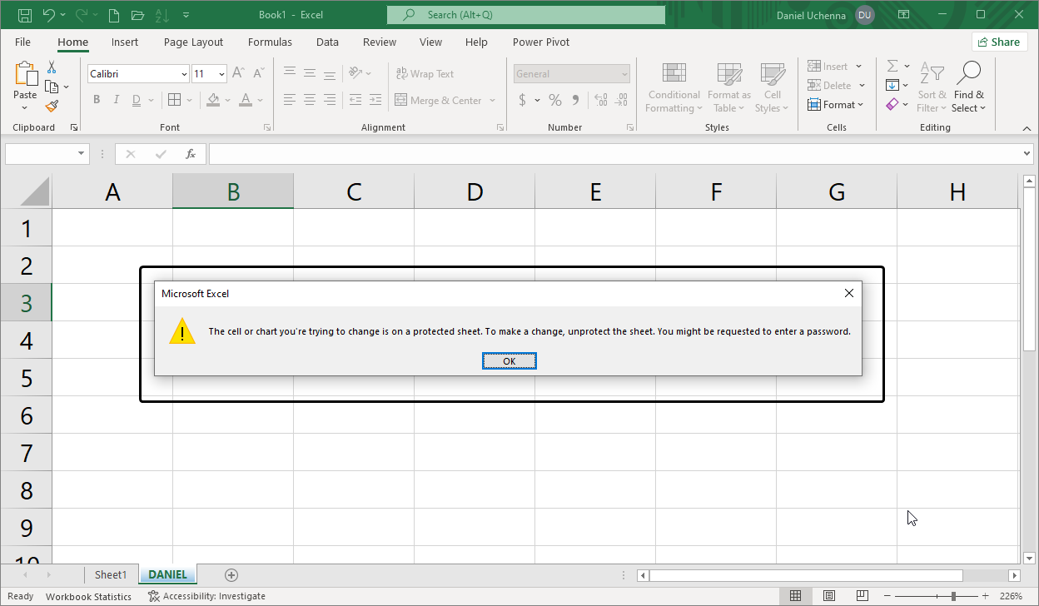Viewport: 1039px width, 606px height.
Task: Switch to the Sheet1 worksheet tab
Action: [111, 574]
